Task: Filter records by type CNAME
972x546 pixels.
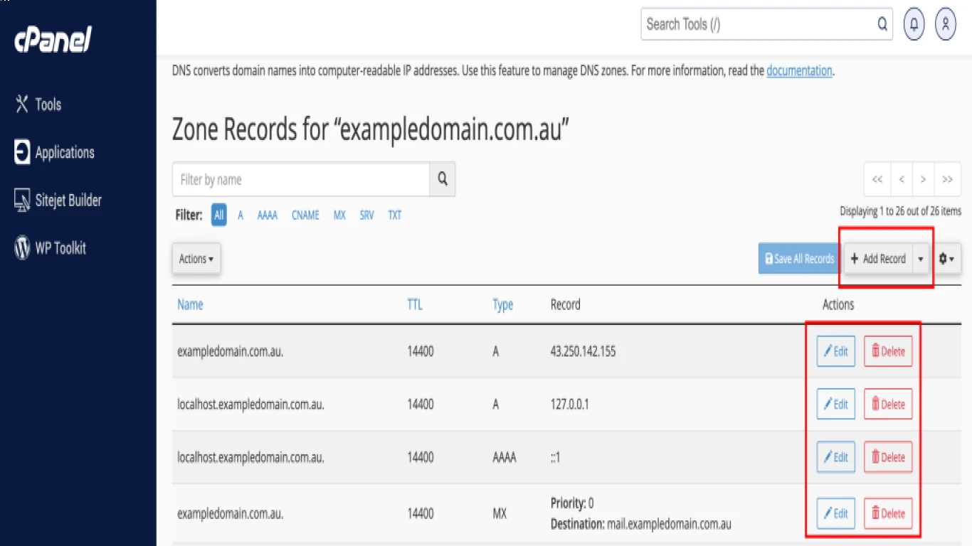Action: click(305, 215)
